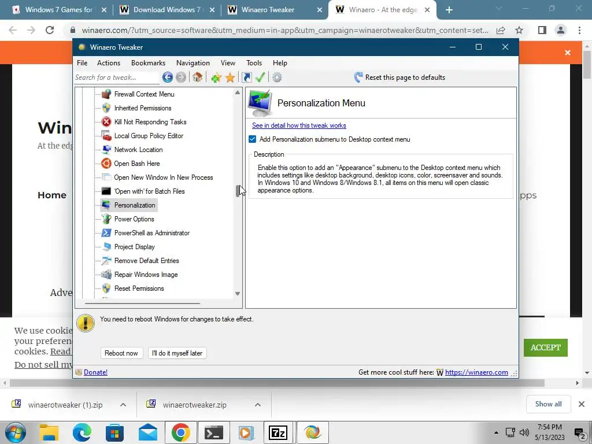
Task: Click the Reboot now button
Action: point(121,353)
